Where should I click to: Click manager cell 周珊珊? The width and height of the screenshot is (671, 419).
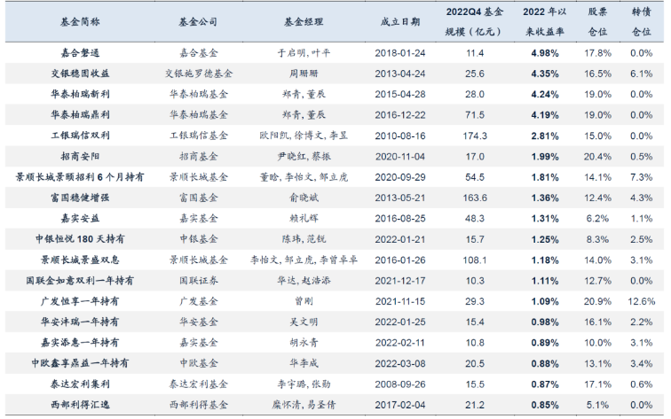304,74
